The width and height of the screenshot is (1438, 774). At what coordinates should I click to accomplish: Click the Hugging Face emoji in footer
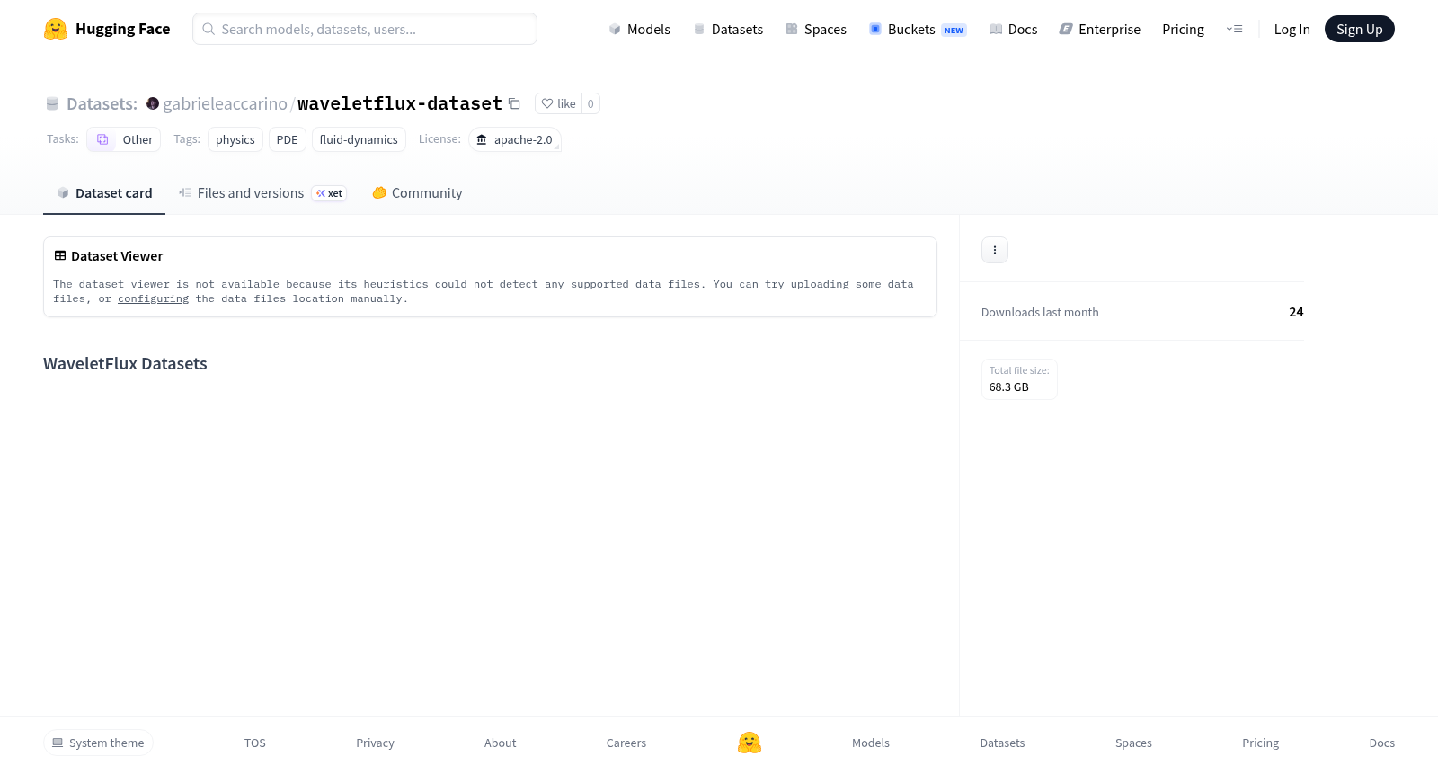[x=750, y=743]
